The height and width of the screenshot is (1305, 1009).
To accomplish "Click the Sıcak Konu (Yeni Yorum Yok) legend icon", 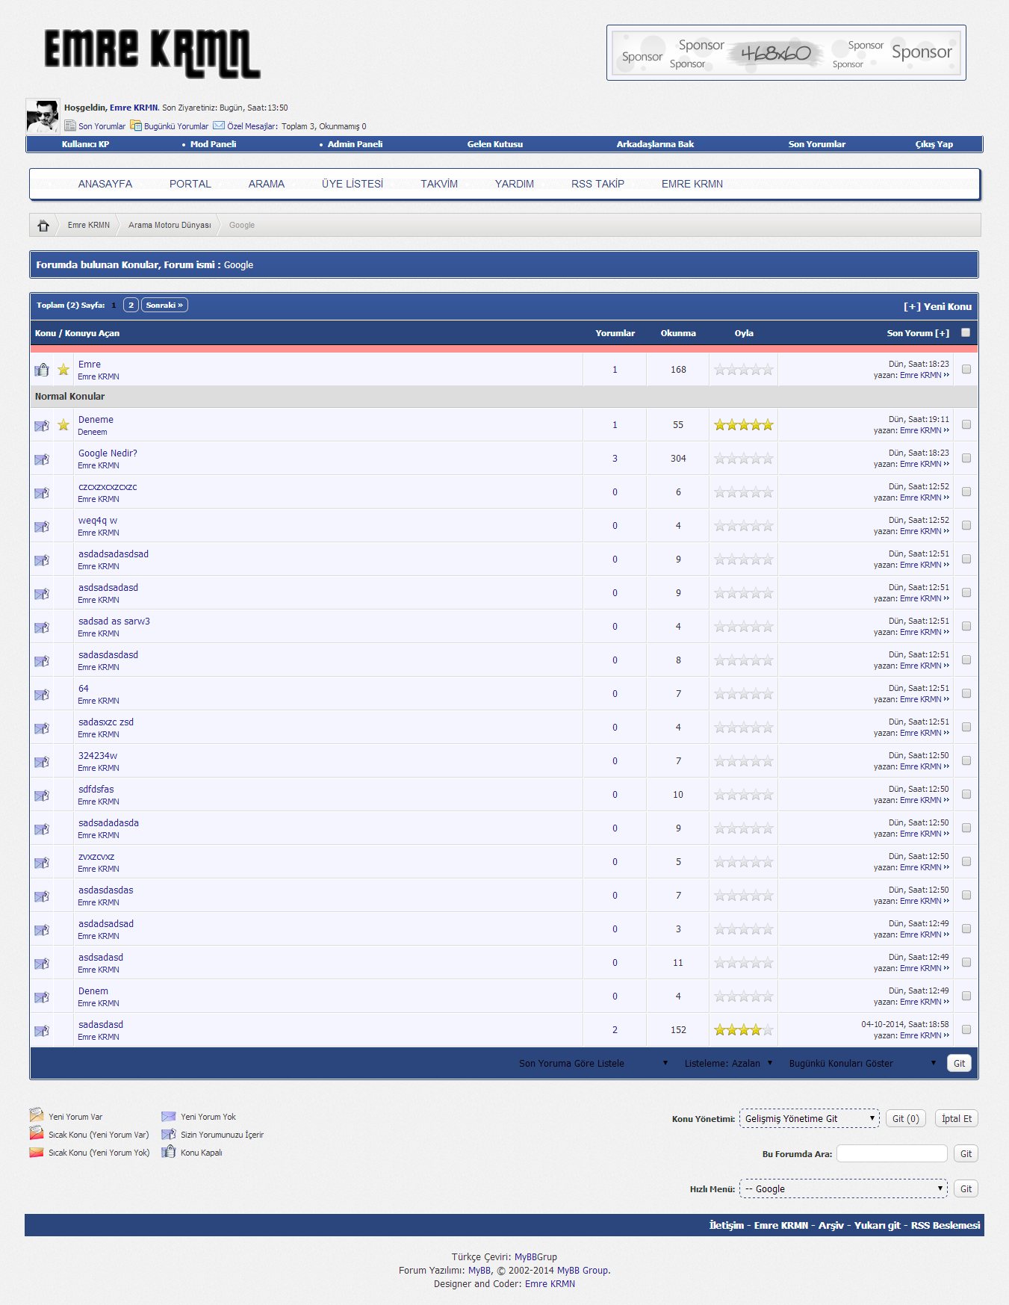I will pos(37,1152).
